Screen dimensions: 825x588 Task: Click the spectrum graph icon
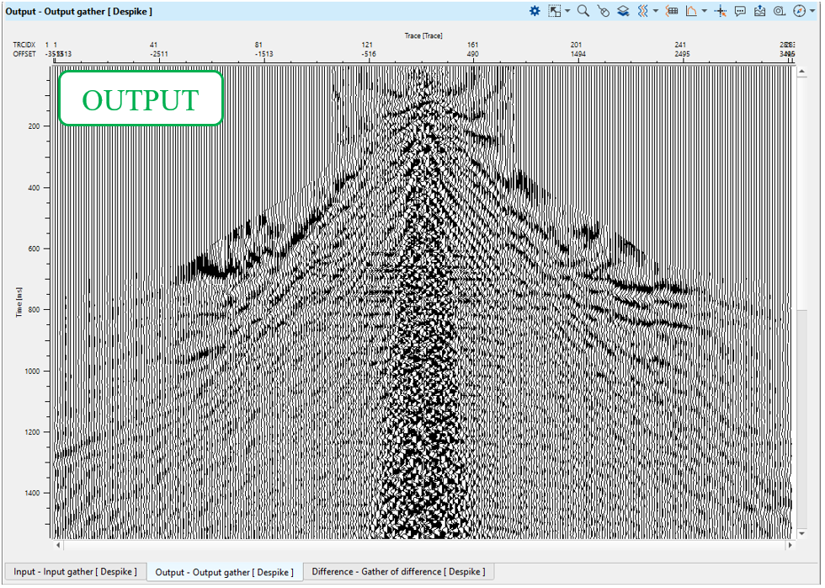pyautogui.click(x=691, y=11)
